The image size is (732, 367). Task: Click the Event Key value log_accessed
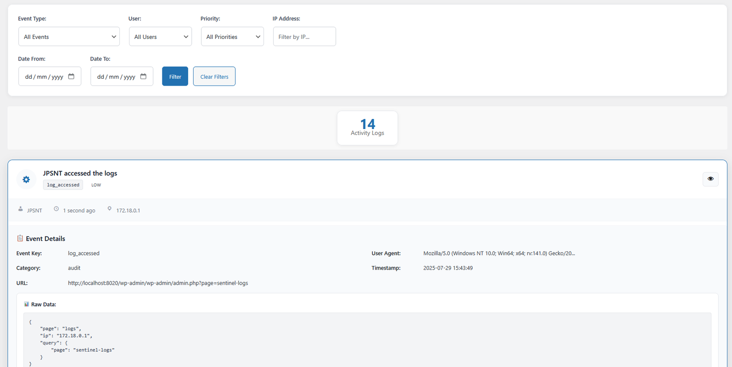[x=84, y=253]
